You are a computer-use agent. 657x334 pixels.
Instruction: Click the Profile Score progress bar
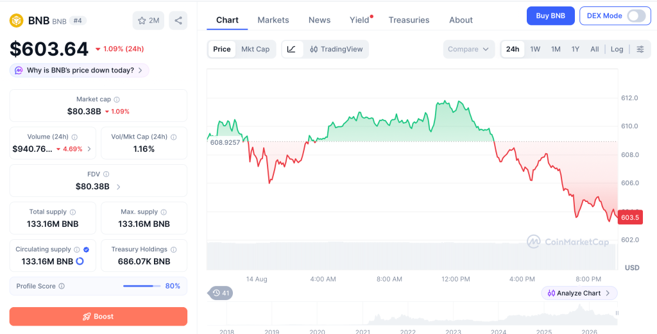(142, 287)
